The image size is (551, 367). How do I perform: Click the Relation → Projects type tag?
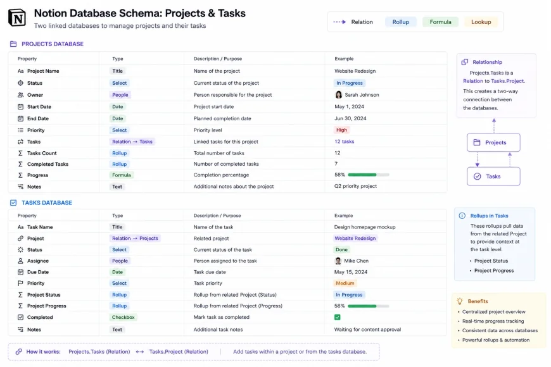click(x=135, y=239)
